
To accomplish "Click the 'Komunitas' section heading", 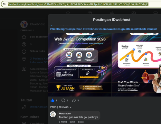I will (x=30, y=117).
